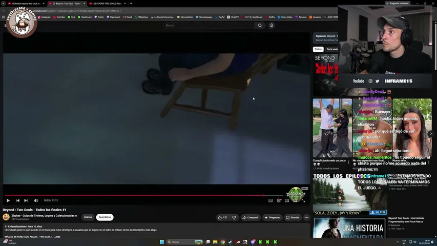Open the more actions three-dot menu
The width and height of the screenshot is (437, 246).
tap(306, 217)
